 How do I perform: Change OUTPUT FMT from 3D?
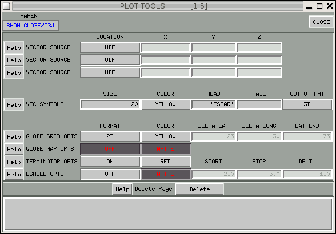pyautogui.click(x=307, y=104)
